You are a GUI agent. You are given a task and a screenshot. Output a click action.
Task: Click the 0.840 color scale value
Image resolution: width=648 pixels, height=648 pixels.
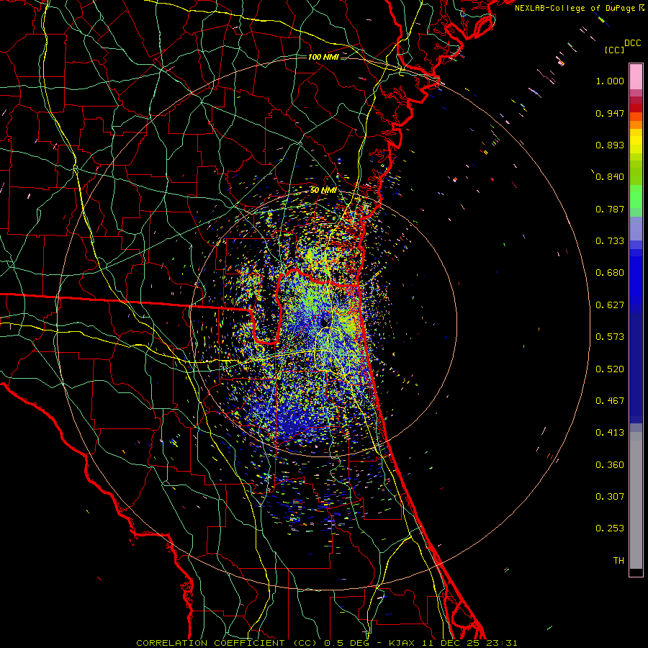pyautogui.click(x=610, y=177)
